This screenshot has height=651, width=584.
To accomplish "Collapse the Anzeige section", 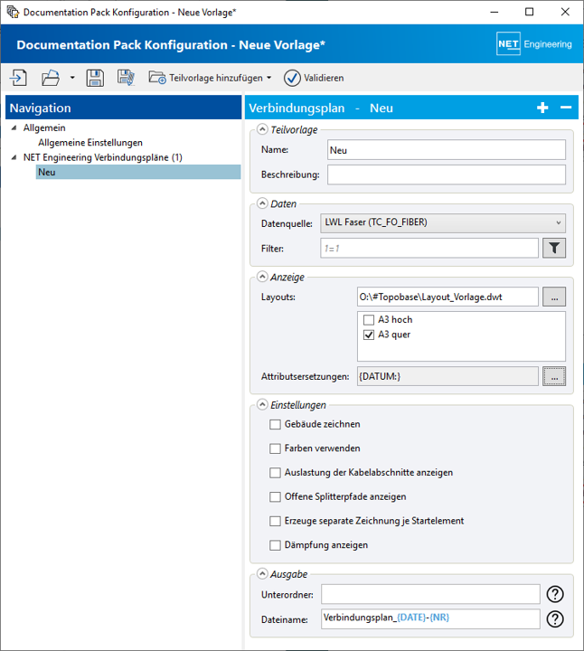I will [x=262, y=277].
